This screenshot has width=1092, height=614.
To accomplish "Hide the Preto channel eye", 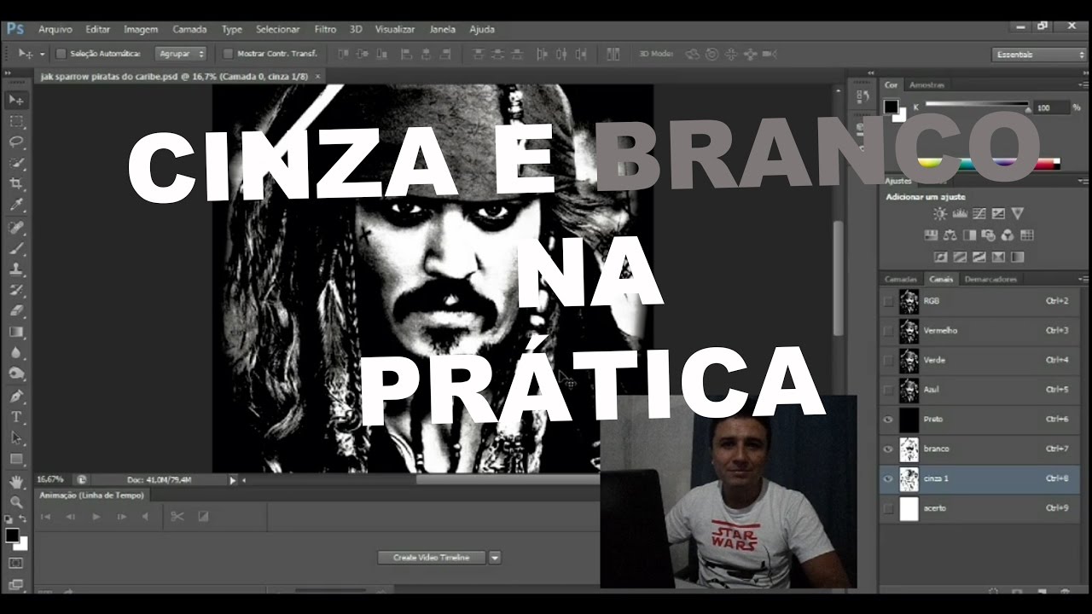I will click(x=888, y=420).
